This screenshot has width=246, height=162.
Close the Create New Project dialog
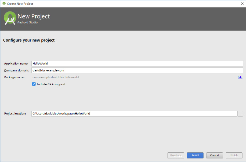tap(242, 4)
